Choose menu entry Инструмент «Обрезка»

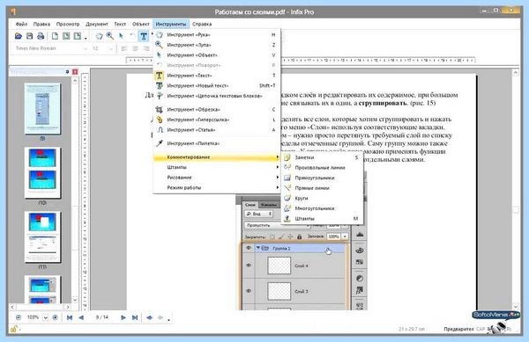(x=217, y=109)
